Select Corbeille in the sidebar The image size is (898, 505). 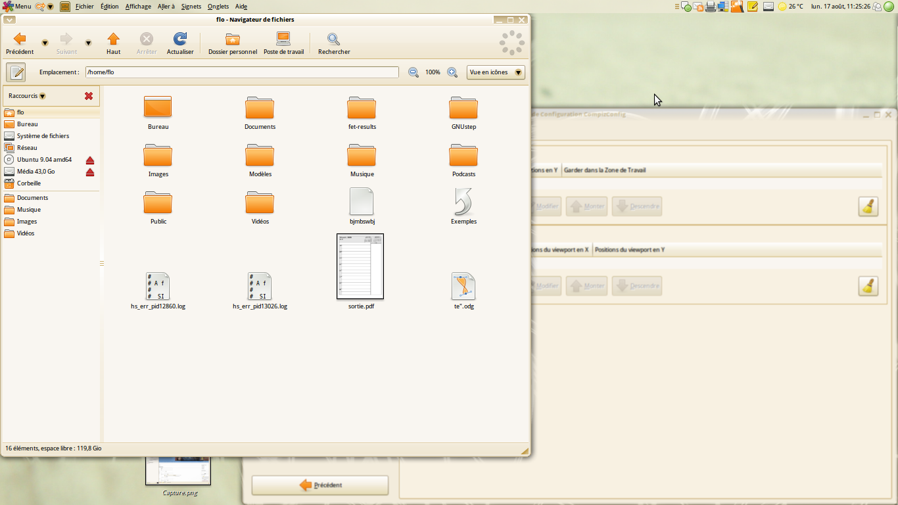(x=29, y=183)
